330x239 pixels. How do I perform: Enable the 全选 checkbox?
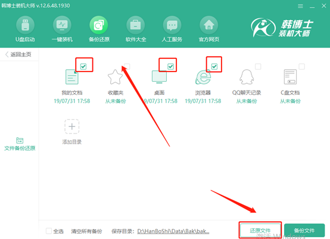[x=49, y=231]
